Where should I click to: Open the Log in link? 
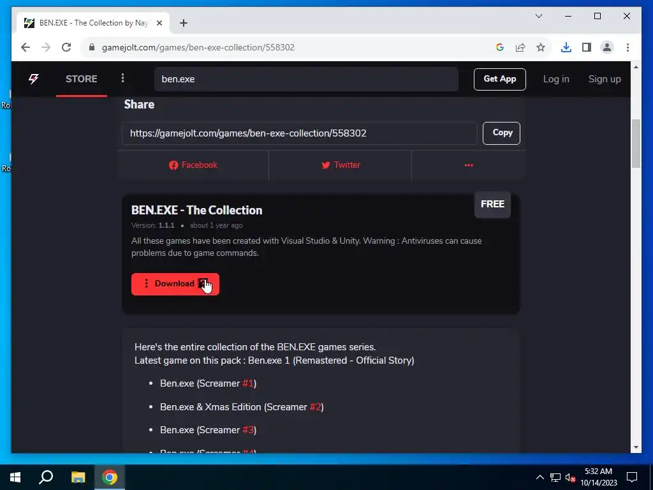coord(555,79)
